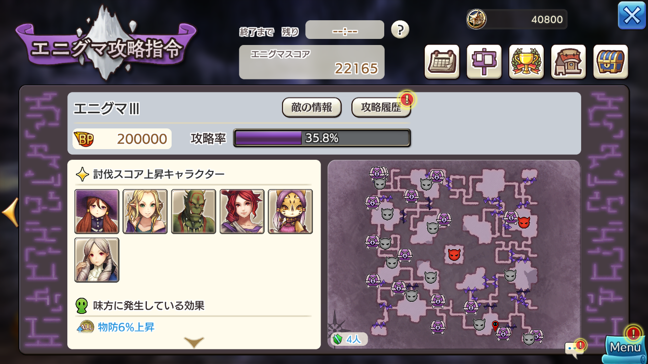Screen dimensions: 648x364
Task: Click the red location pin on map
Action: [x=495, y=326]
